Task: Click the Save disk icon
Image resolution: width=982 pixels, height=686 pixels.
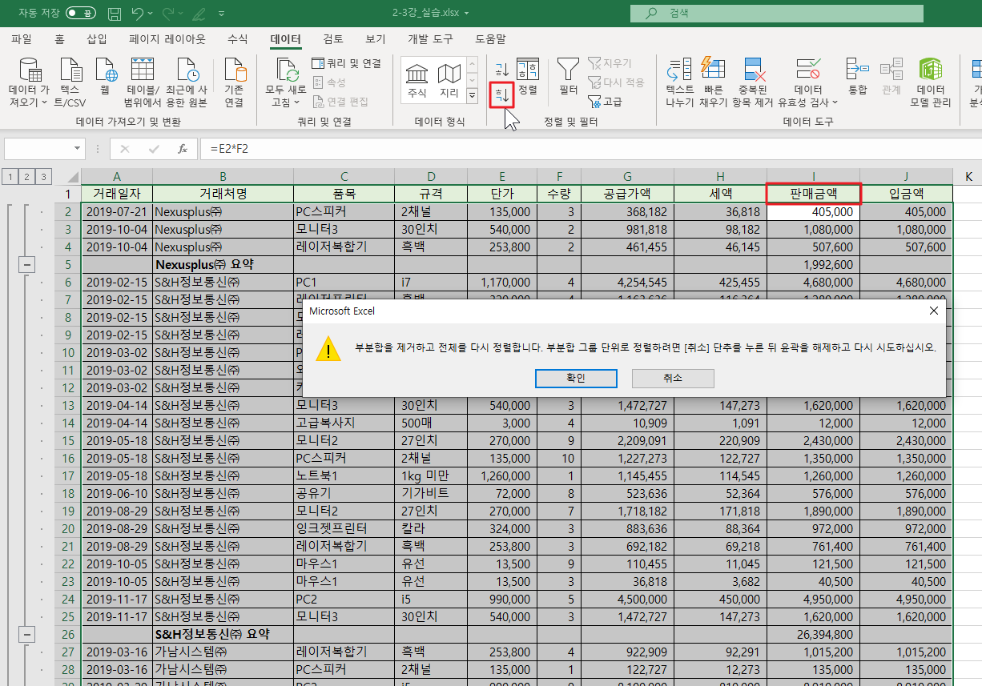Action: (x=115, y=14)
